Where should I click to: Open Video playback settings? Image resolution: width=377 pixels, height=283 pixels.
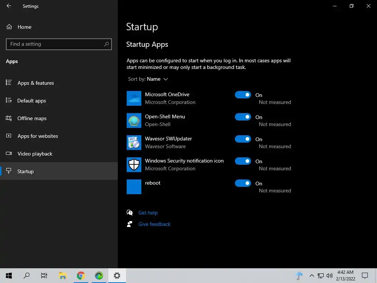click(x=59, y=154)
